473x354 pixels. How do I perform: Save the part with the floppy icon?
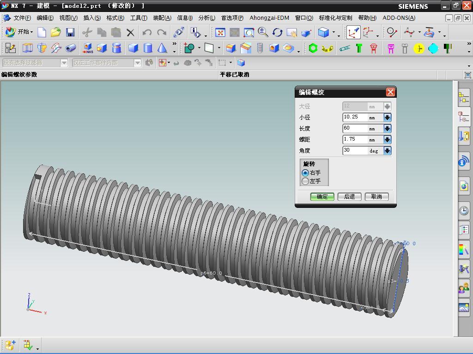pos(70,32)
